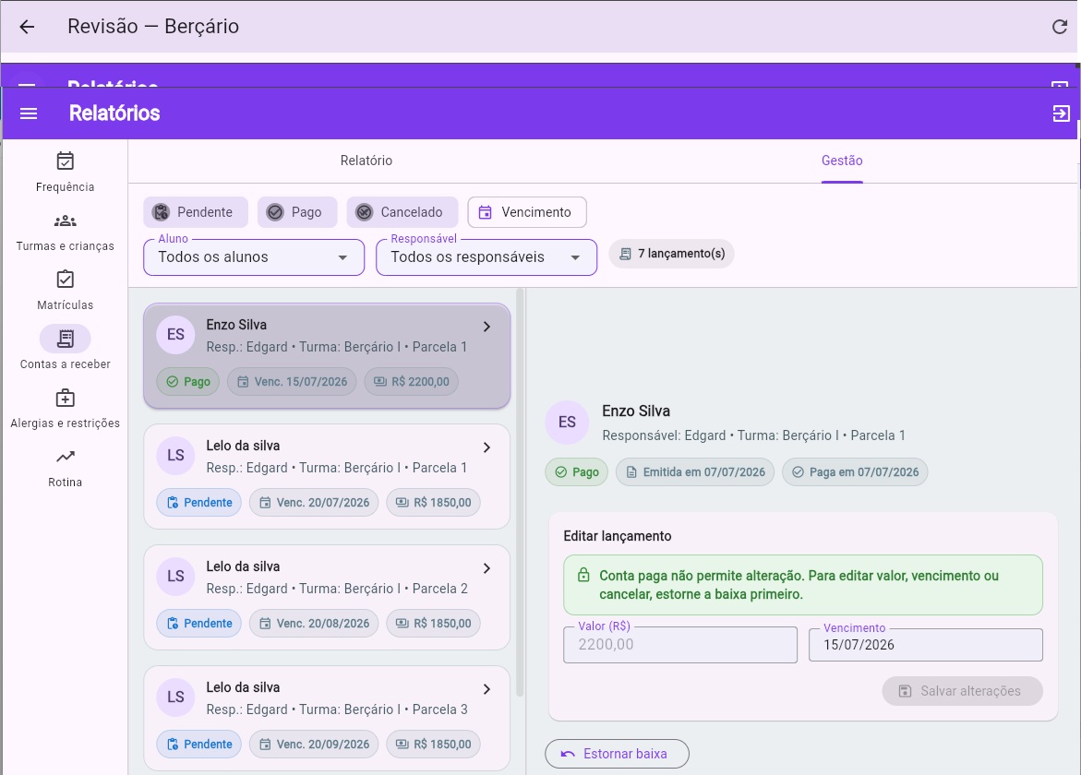The image size is (1081, 775).
Task: Click the Venc. 20/09/2026 chip
Action: pos(314,745)
